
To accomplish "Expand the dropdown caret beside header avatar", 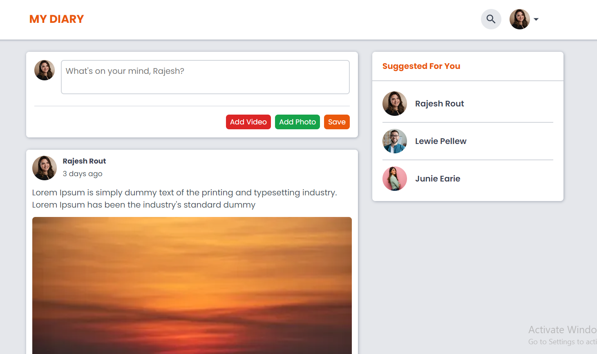I will [x=536, y=19].
